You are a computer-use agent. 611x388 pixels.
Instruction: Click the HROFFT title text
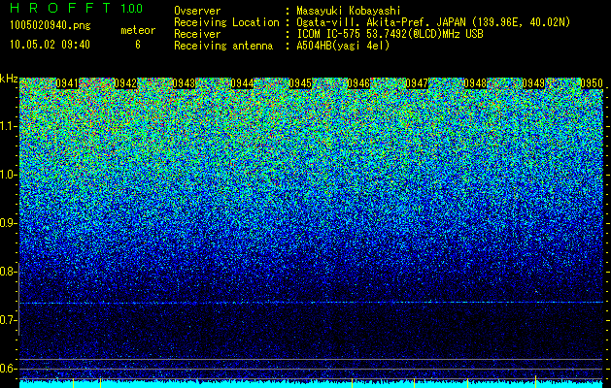click(x=61, y=8)
